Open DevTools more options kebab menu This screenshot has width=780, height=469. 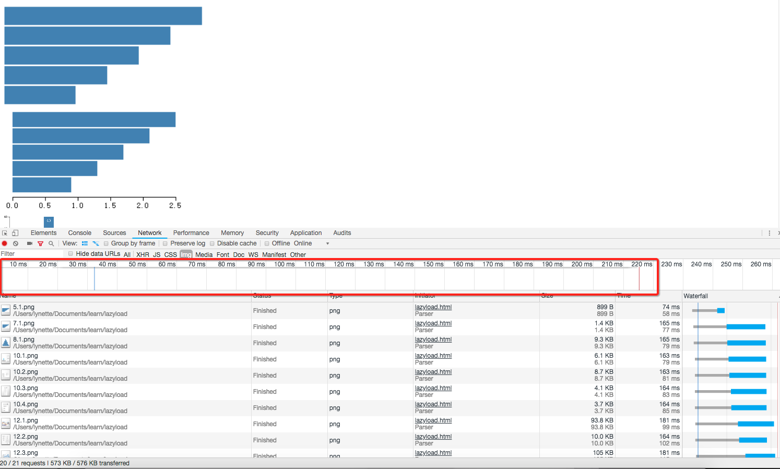[x=769, y=233]
